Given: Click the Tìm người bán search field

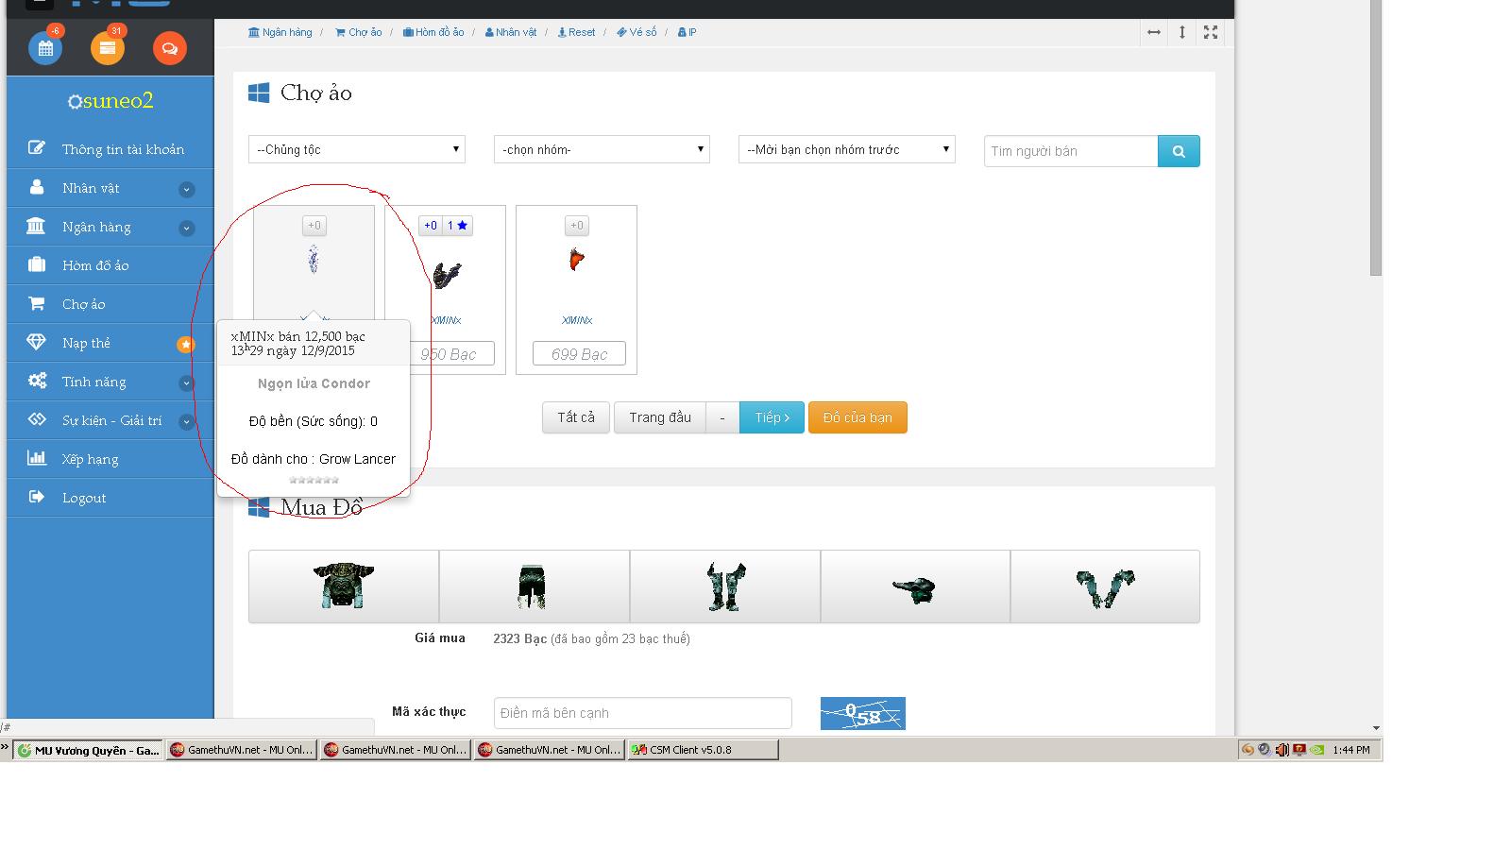Looking at the screenshot, I should click(1071, 151).
